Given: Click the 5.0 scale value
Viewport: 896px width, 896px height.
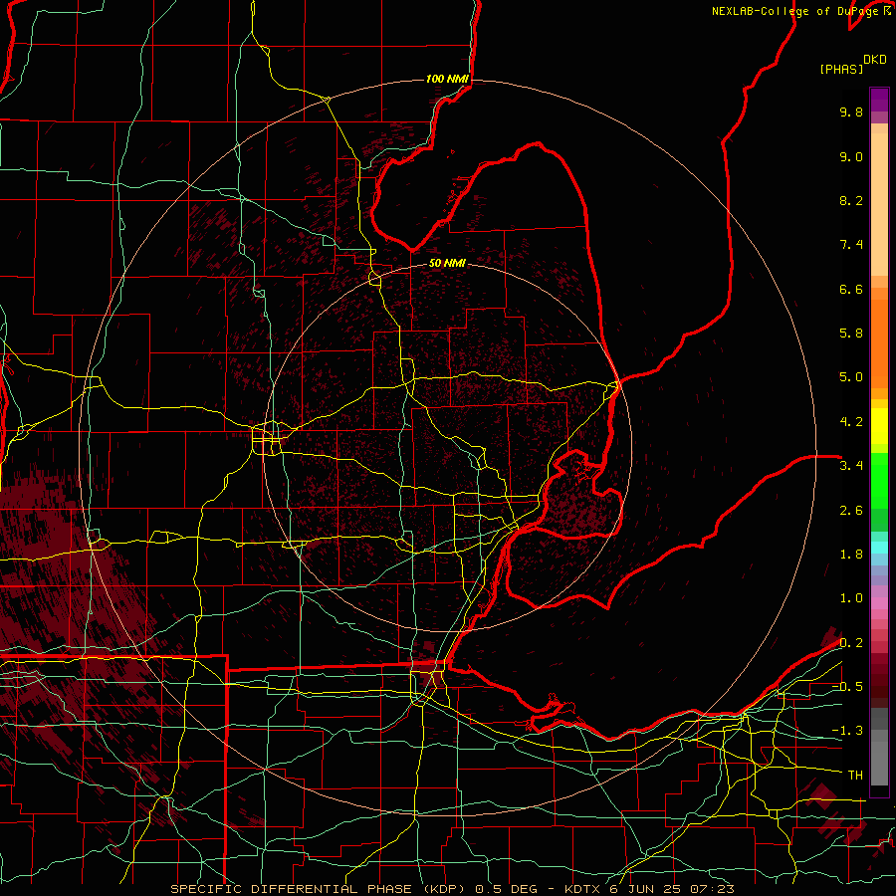Looking at the screenshot, I should 851,377.
